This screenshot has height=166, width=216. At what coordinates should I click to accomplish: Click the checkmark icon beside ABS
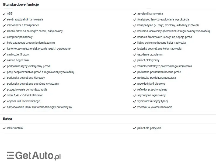pyautogui.click(x=4, y=14)
